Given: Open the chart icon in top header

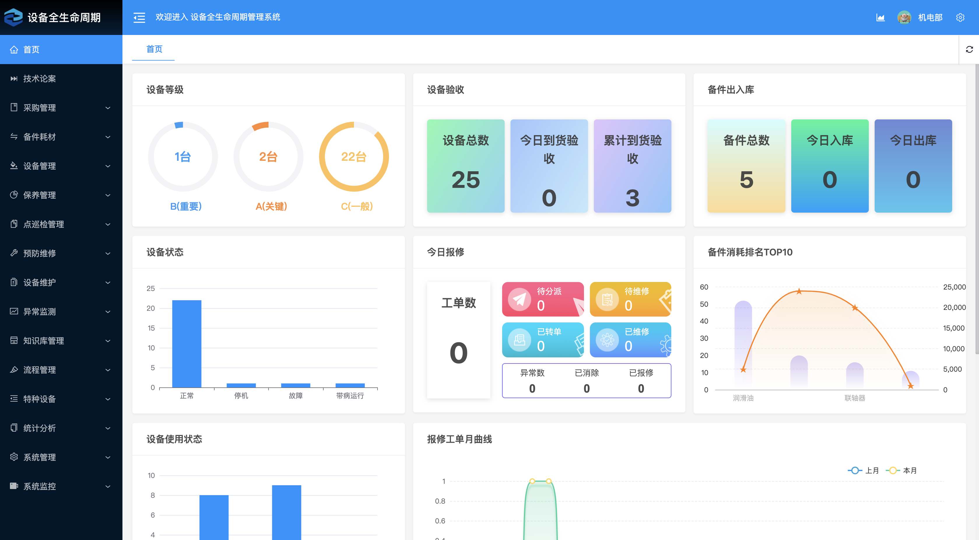Looking at the screenshot, I should pyautogui.click(x=880, y=17).
